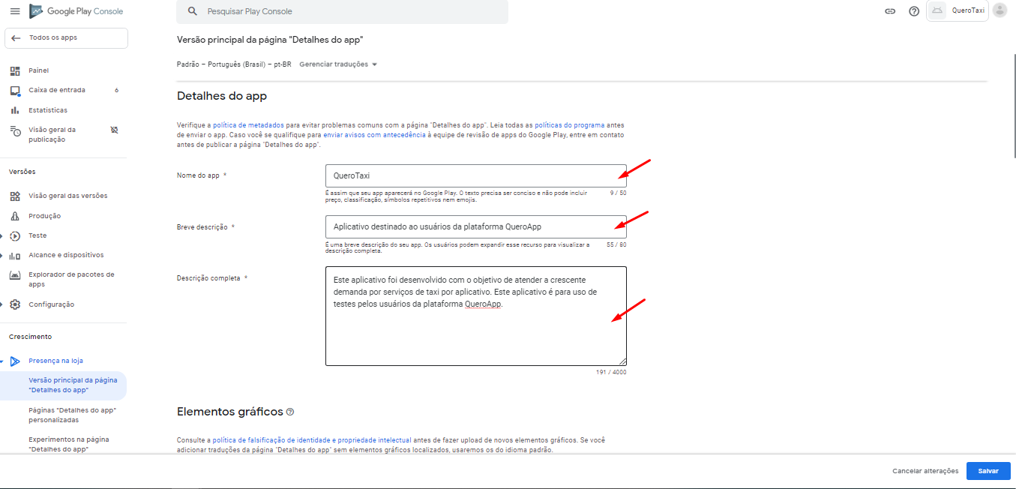Click the Google Play Console logo
This screenshot has height=489, width=1016.
(76, 11)
